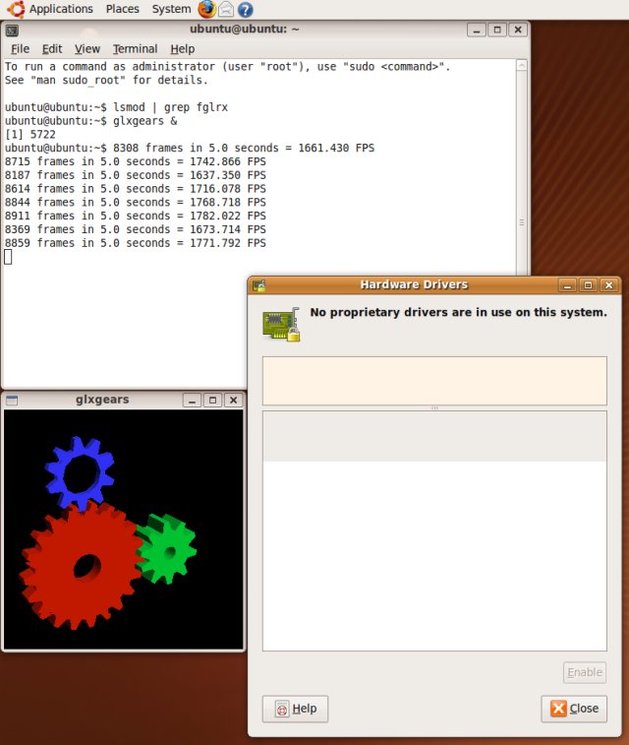
Task: Click the '[1] 5722' job line
Action: [x=29, y=135]
